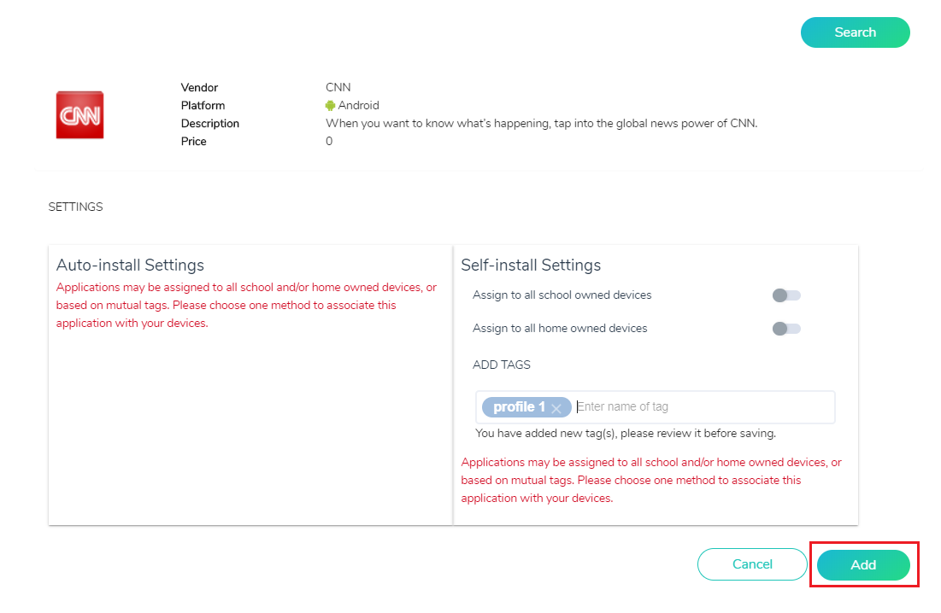Click the Self-install Settings heading
941x613 pixels.
[531, 265]
